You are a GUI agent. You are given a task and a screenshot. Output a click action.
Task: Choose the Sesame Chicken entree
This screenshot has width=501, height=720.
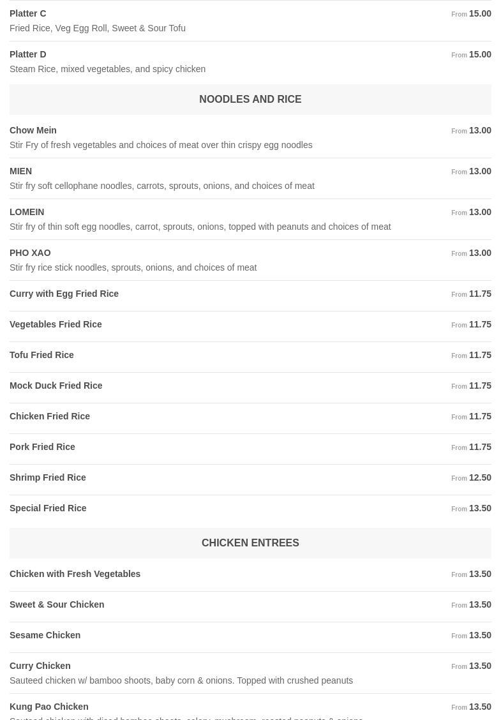[x=45, y=635]
